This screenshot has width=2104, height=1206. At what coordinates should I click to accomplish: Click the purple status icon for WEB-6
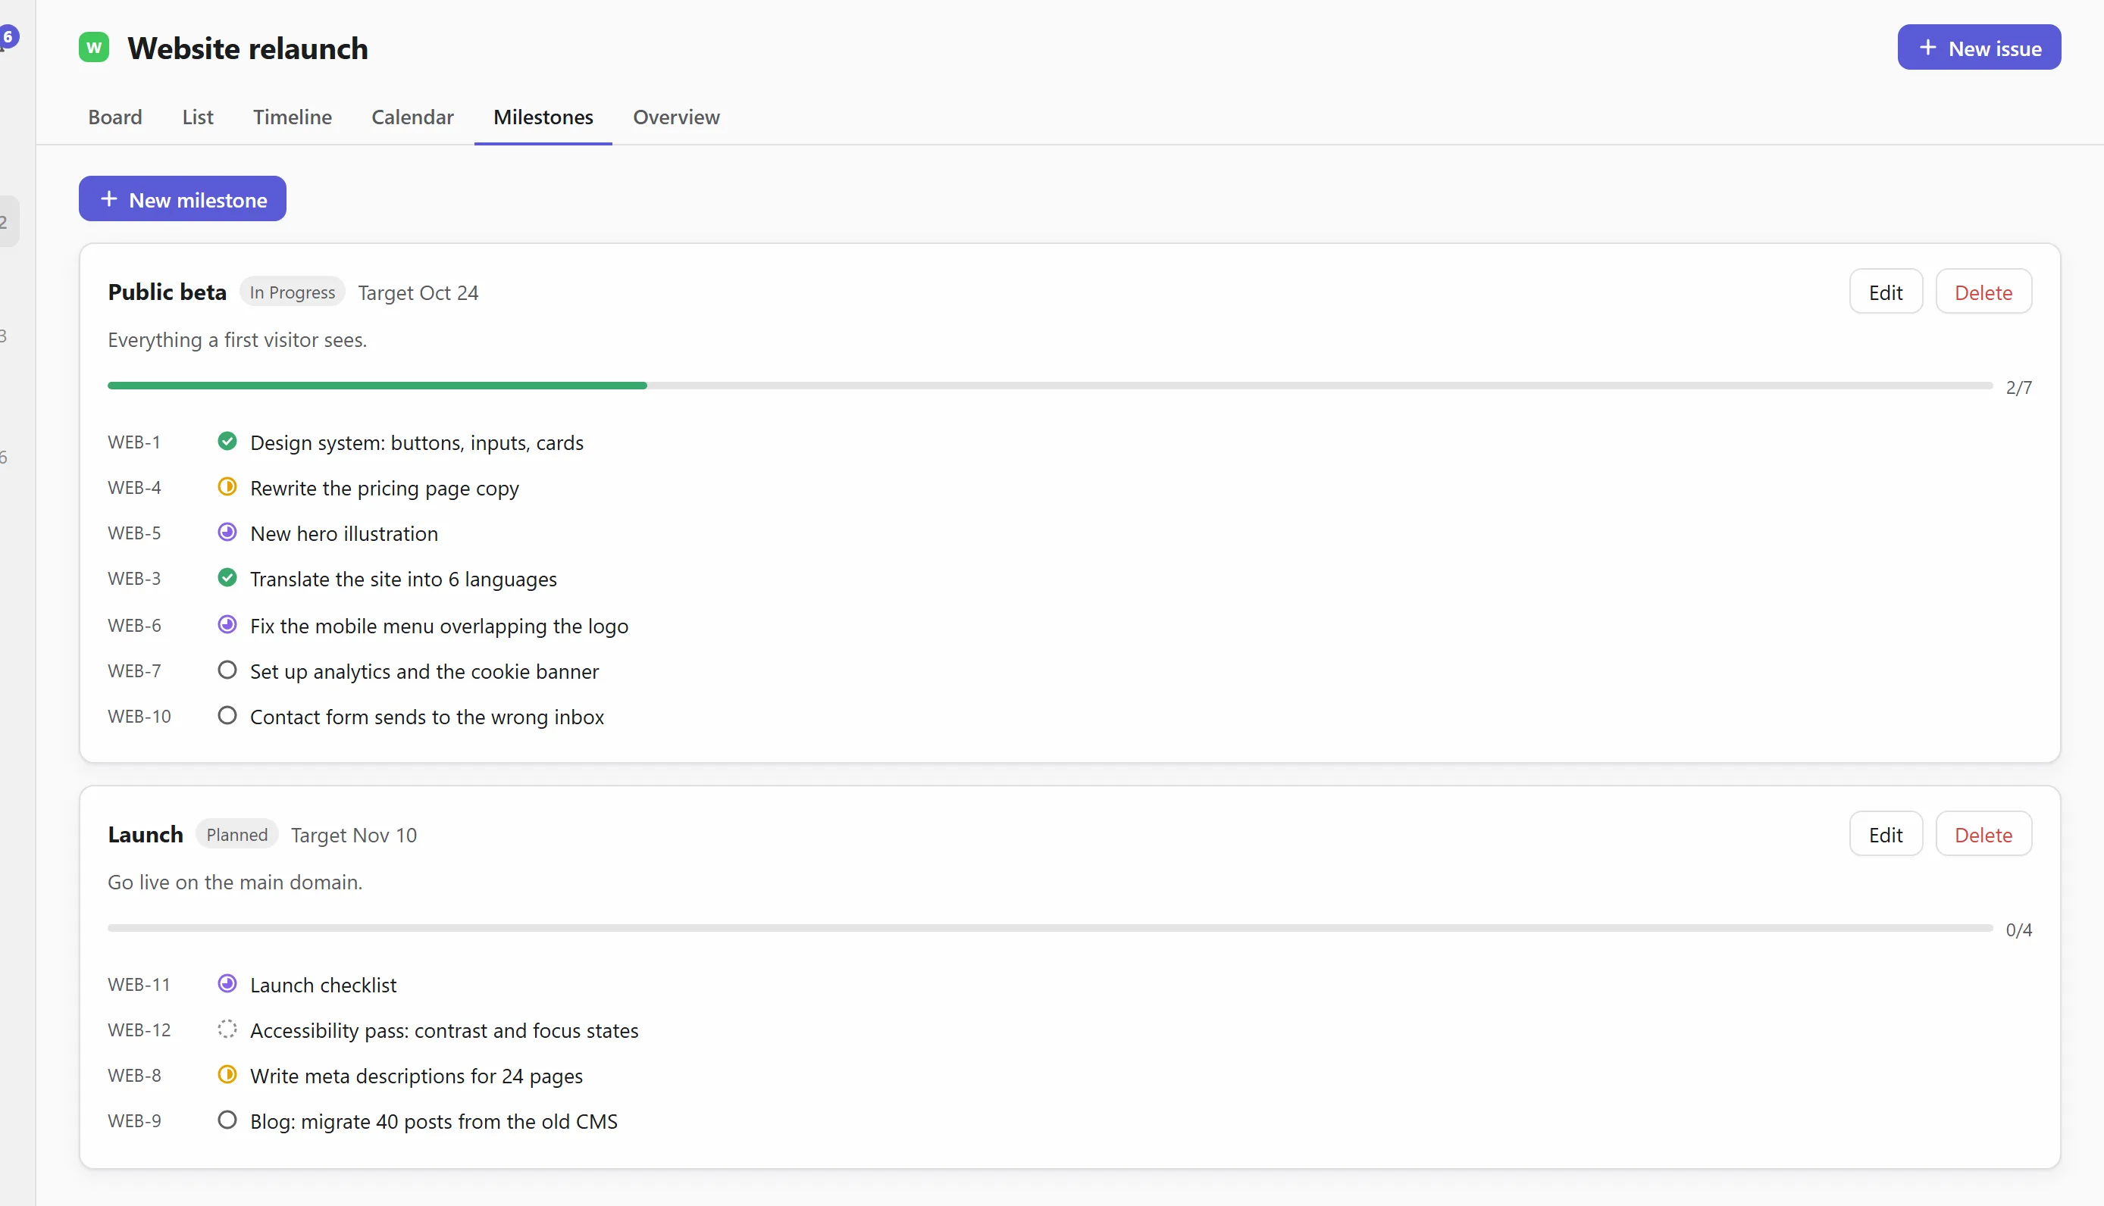[227, 624]
